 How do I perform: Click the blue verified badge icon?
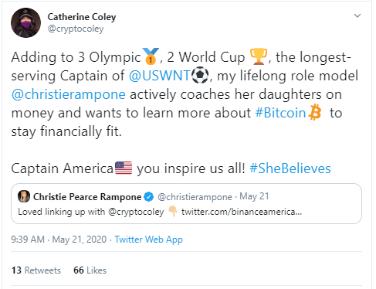click(148, 197)
